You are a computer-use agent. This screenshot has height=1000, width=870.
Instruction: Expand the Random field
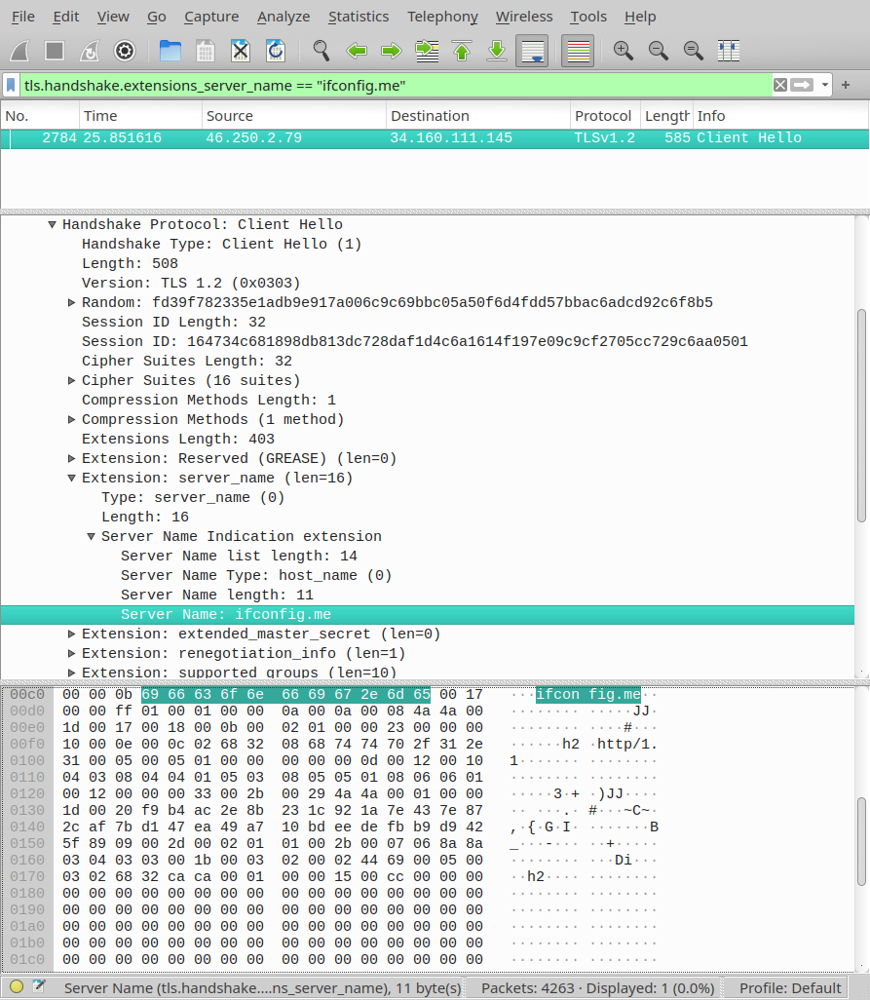pyautogui.click(x=72, y=302)
